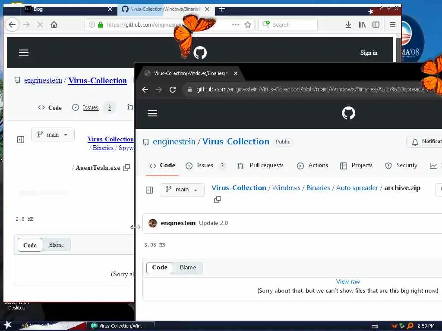Screen dimensions: 442x331
Task: Select Code view in Chrome window
Action: [x=160, y=267]
